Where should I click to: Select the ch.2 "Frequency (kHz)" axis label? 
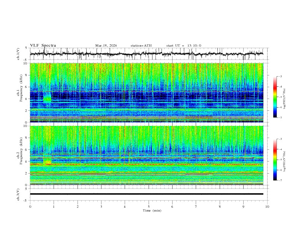pos(21,150)
